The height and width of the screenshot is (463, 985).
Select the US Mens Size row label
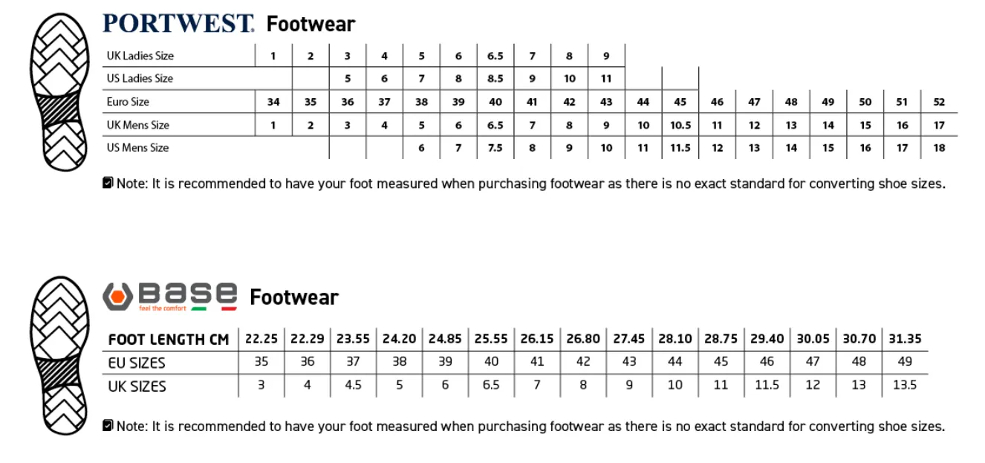pos(137,147)
